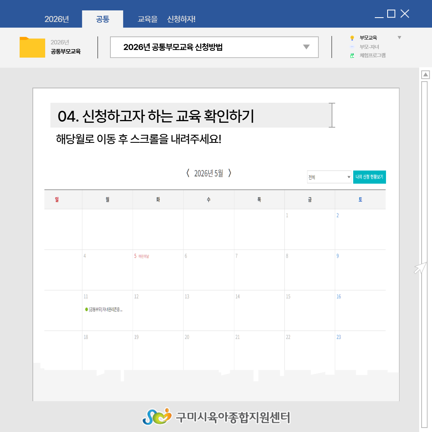Click the green bottles icon beside 체험프로그램
This screenshot has height=432, width=432.
coord(352,56)
